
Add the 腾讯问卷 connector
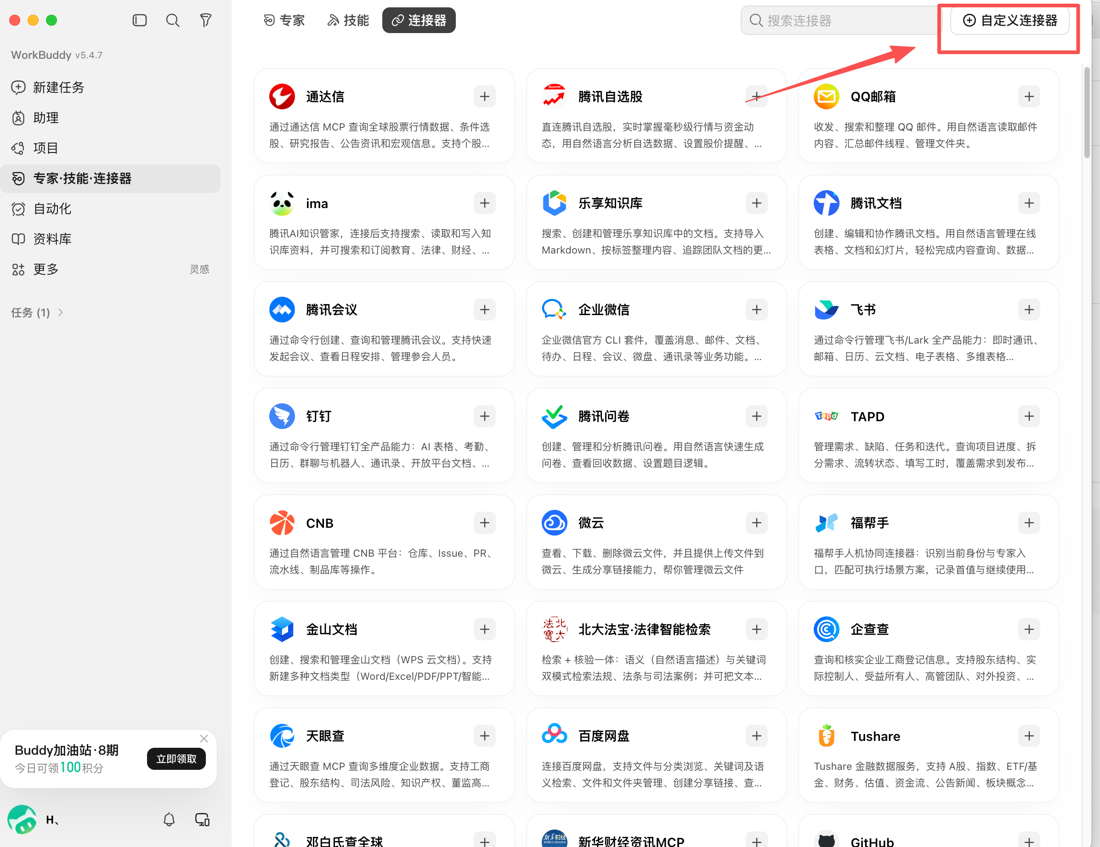pyautogui.click(x=756, y=416)
